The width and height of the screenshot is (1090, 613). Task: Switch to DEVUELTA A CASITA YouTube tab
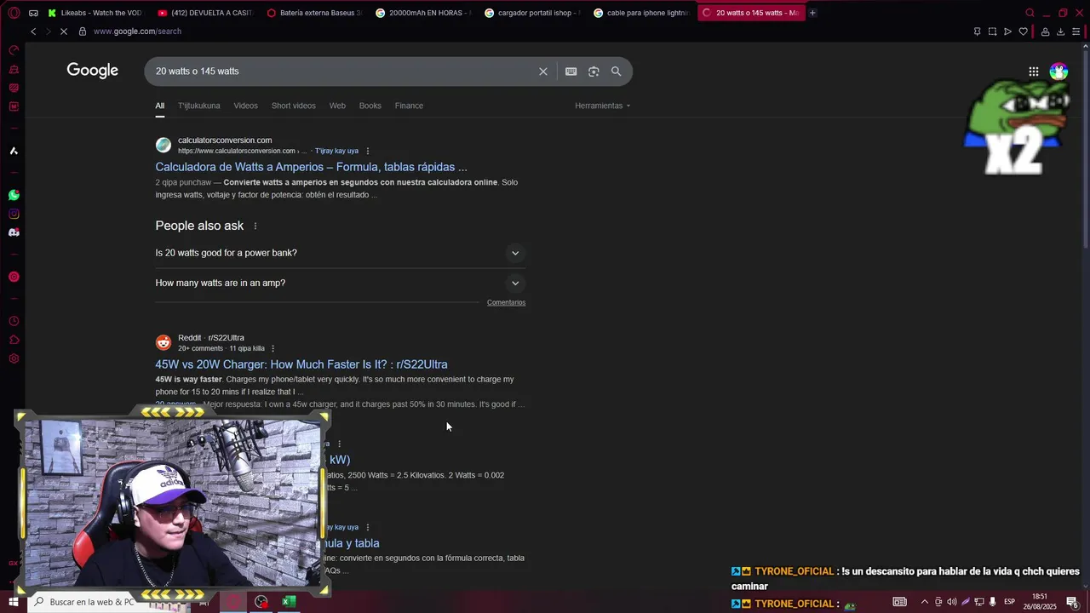[206, 13]
